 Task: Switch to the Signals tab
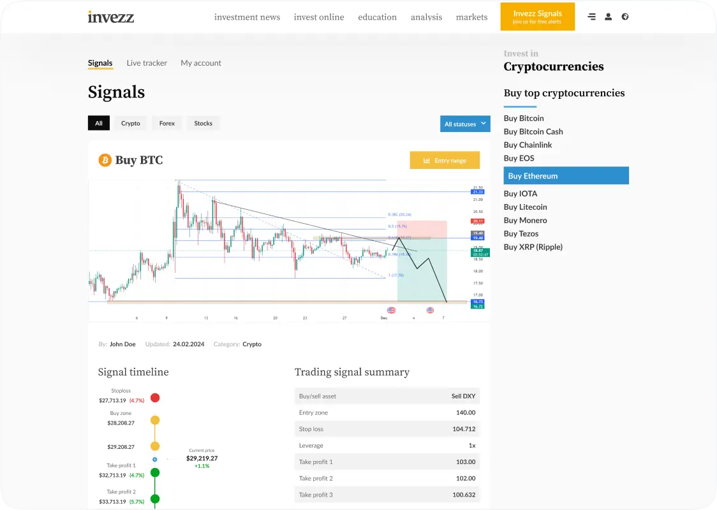click(x=100, y=63)
